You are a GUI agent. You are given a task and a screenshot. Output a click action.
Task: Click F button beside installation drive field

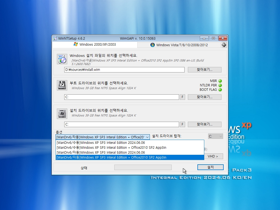point(182,124)
